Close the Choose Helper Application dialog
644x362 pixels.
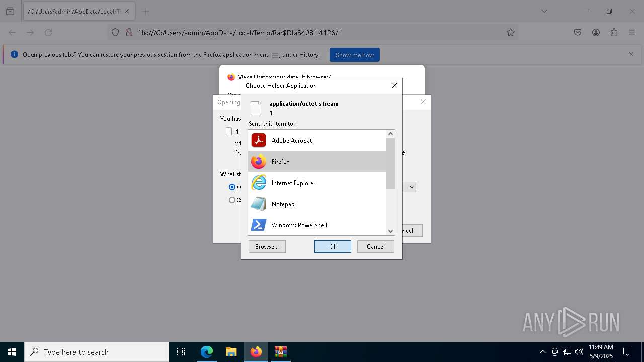click(395, 85)
